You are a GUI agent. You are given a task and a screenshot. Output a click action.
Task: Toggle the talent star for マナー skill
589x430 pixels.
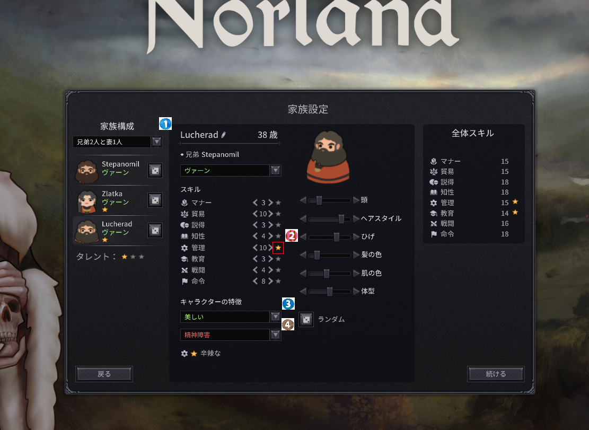tap(278, 203)
